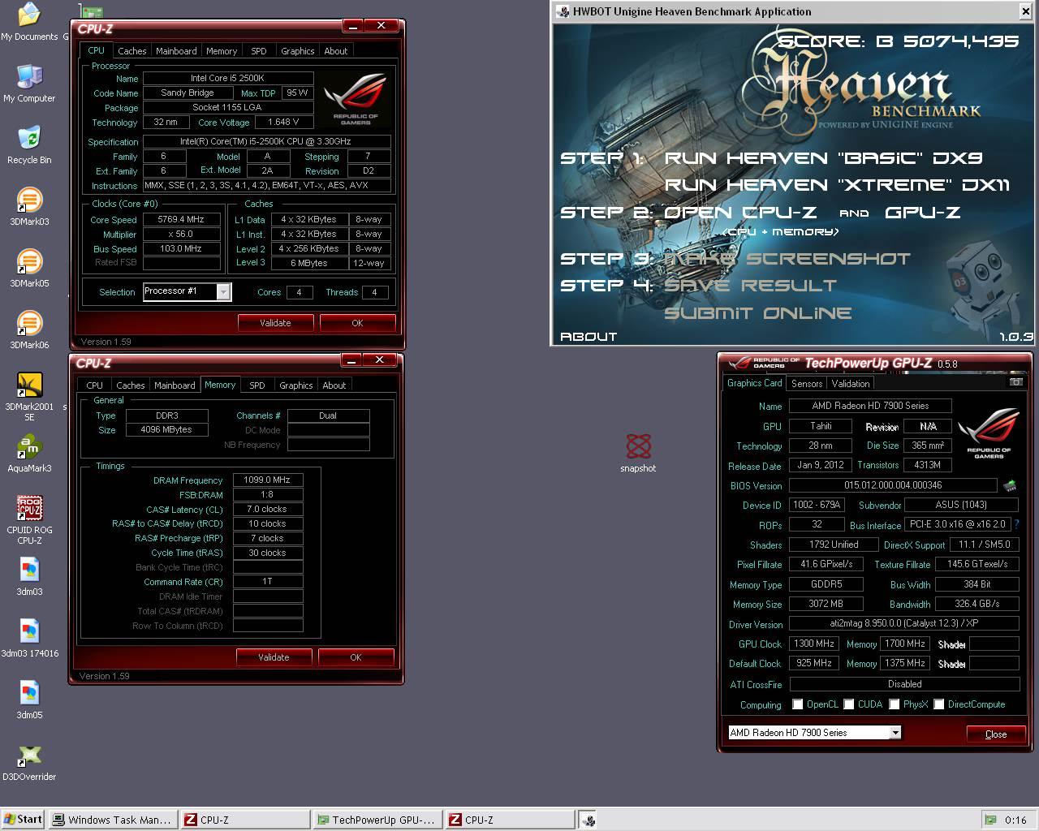Click Validate in lower CPU-Z window

pos(274,657)
